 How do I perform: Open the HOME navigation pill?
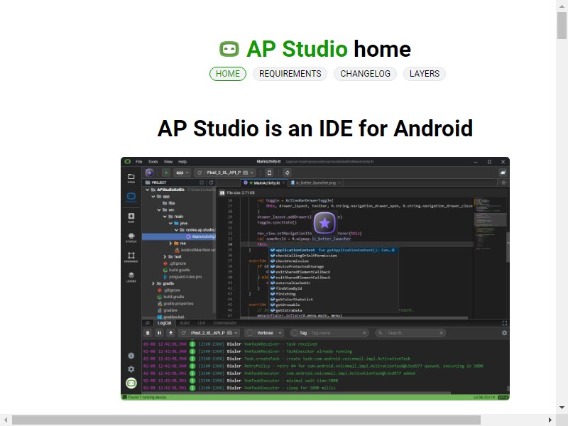coord(228,74)
